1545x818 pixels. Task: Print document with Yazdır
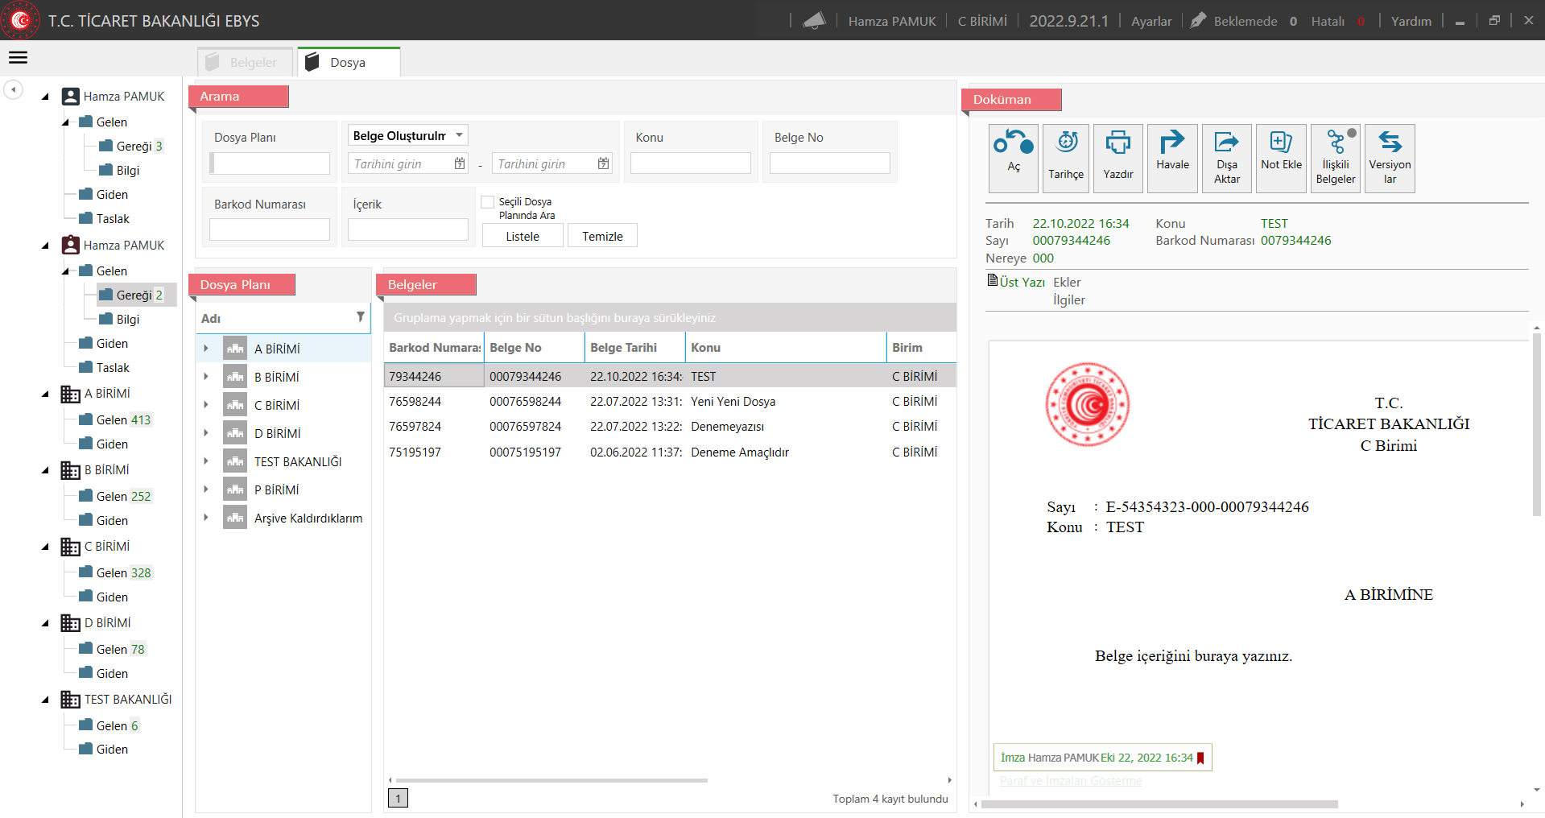coord(1118,158)
